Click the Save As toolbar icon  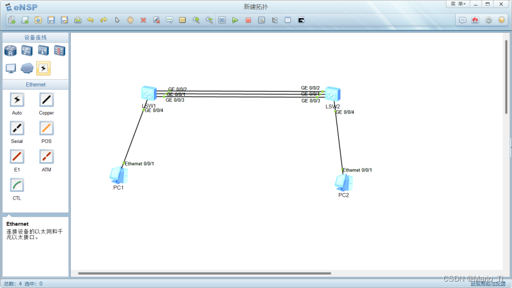click(x=64, y=20)
